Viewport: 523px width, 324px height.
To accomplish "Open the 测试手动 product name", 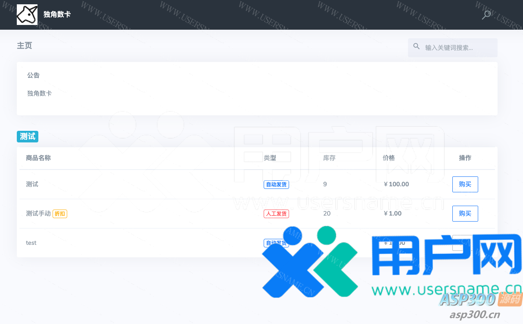I will (x=38, y=213).
